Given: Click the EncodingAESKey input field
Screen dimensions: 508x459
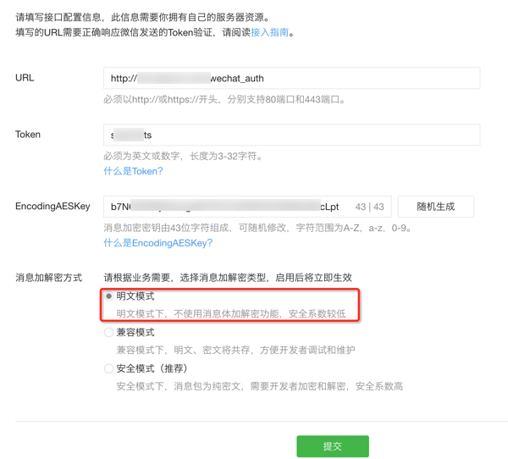Looking at the screenshot, I should [247, 207].
